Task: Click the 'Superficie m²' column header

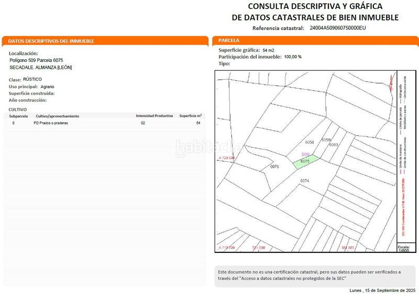Action: (x=190, y=115)
